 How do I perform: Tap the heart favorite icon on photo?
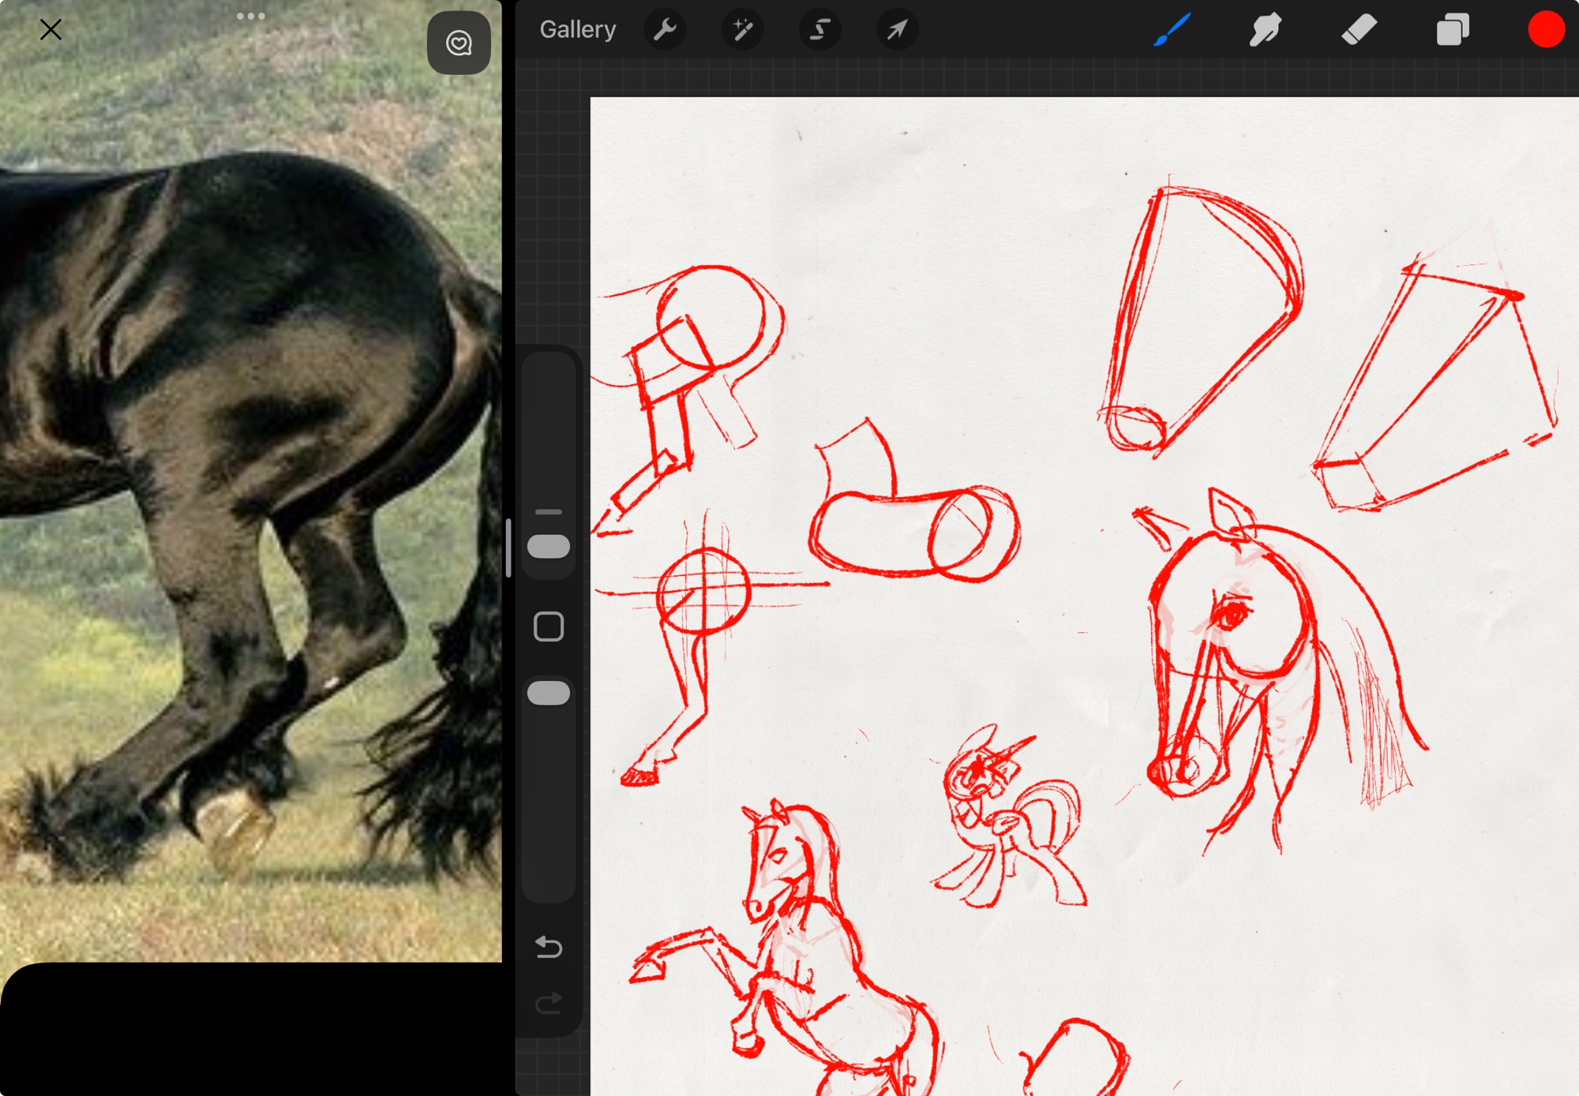coord(459,43)
